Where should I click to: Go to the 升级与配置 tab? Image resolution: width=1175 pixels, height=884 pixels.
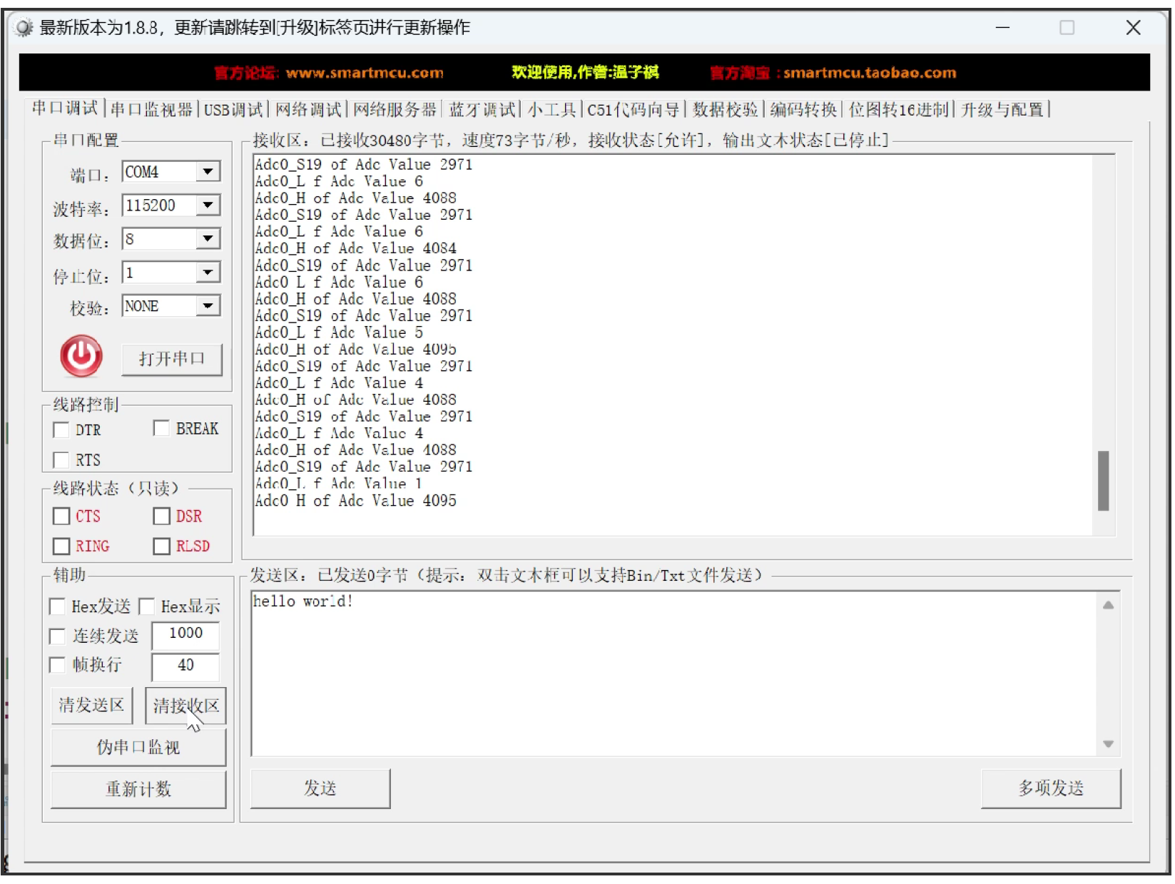[x=1002, y=110]
